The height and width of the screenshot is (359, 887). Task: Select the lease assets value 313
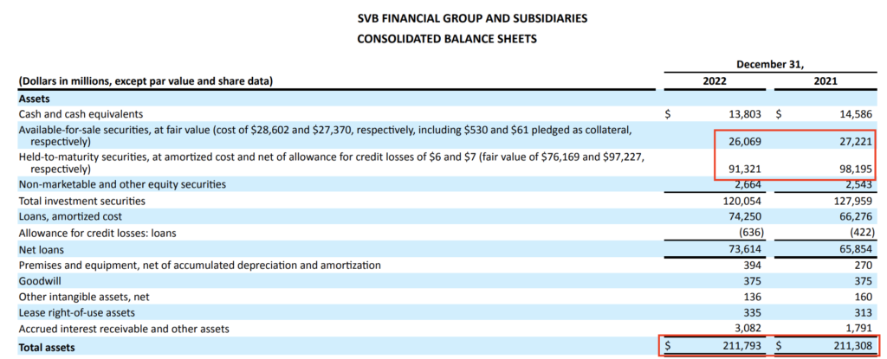(x=865, y=312)
